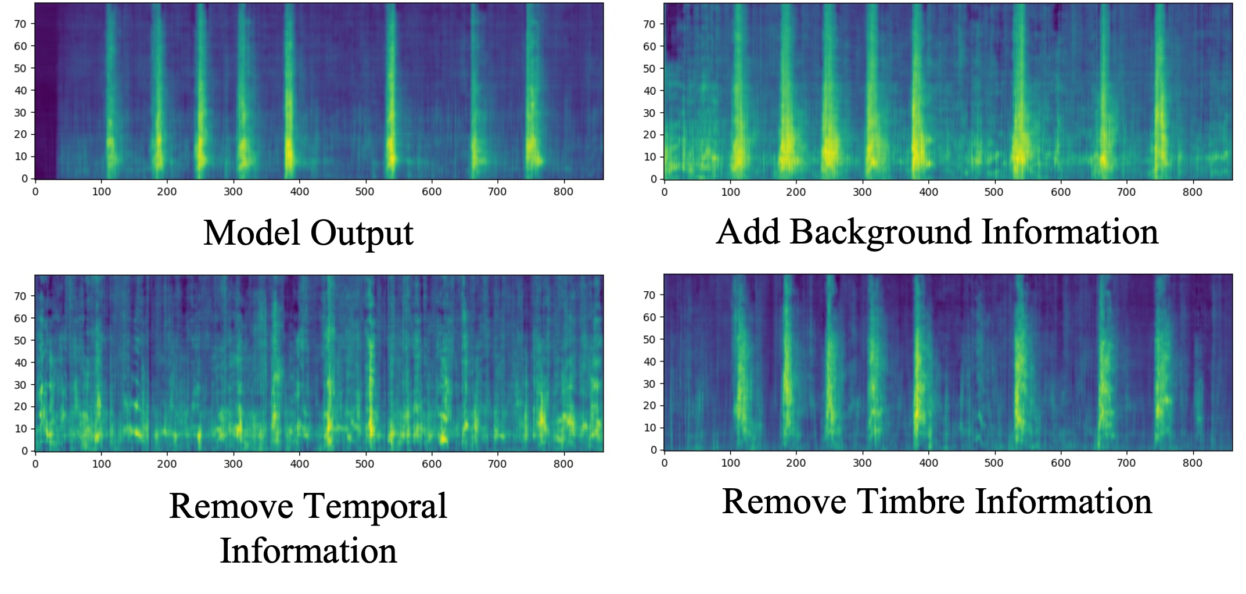The image size is (1246, 594).
Task: Select the 'Remove Temporal Information' caption
Action: 308,528
